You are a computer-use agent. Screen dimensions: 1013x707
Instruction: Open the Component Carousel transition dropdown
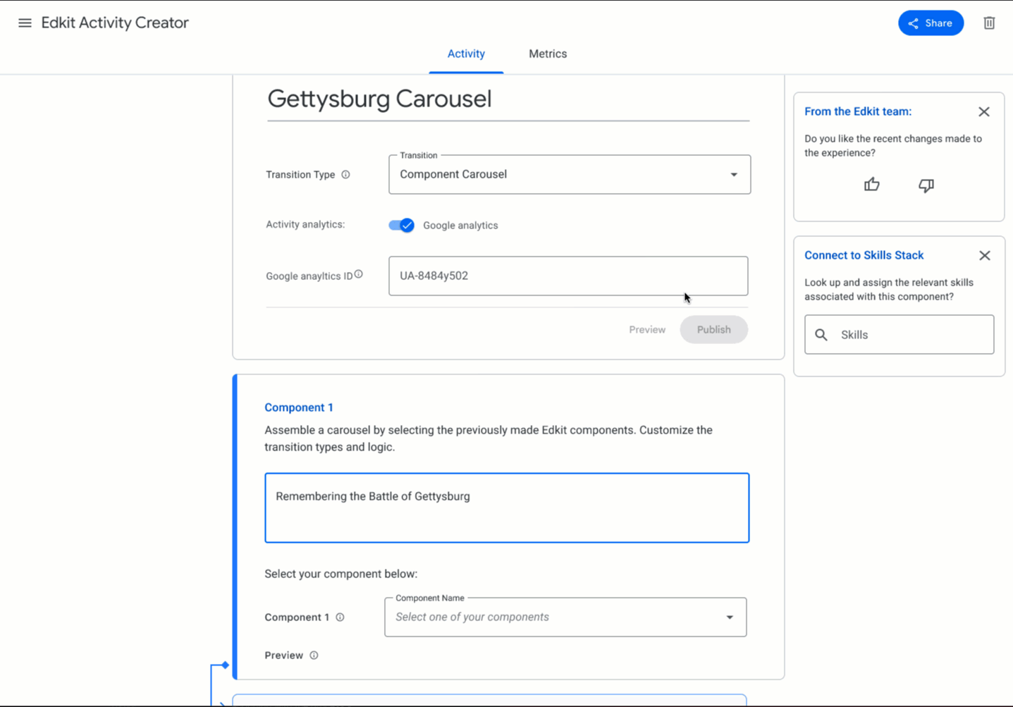[x=569, y=175]
